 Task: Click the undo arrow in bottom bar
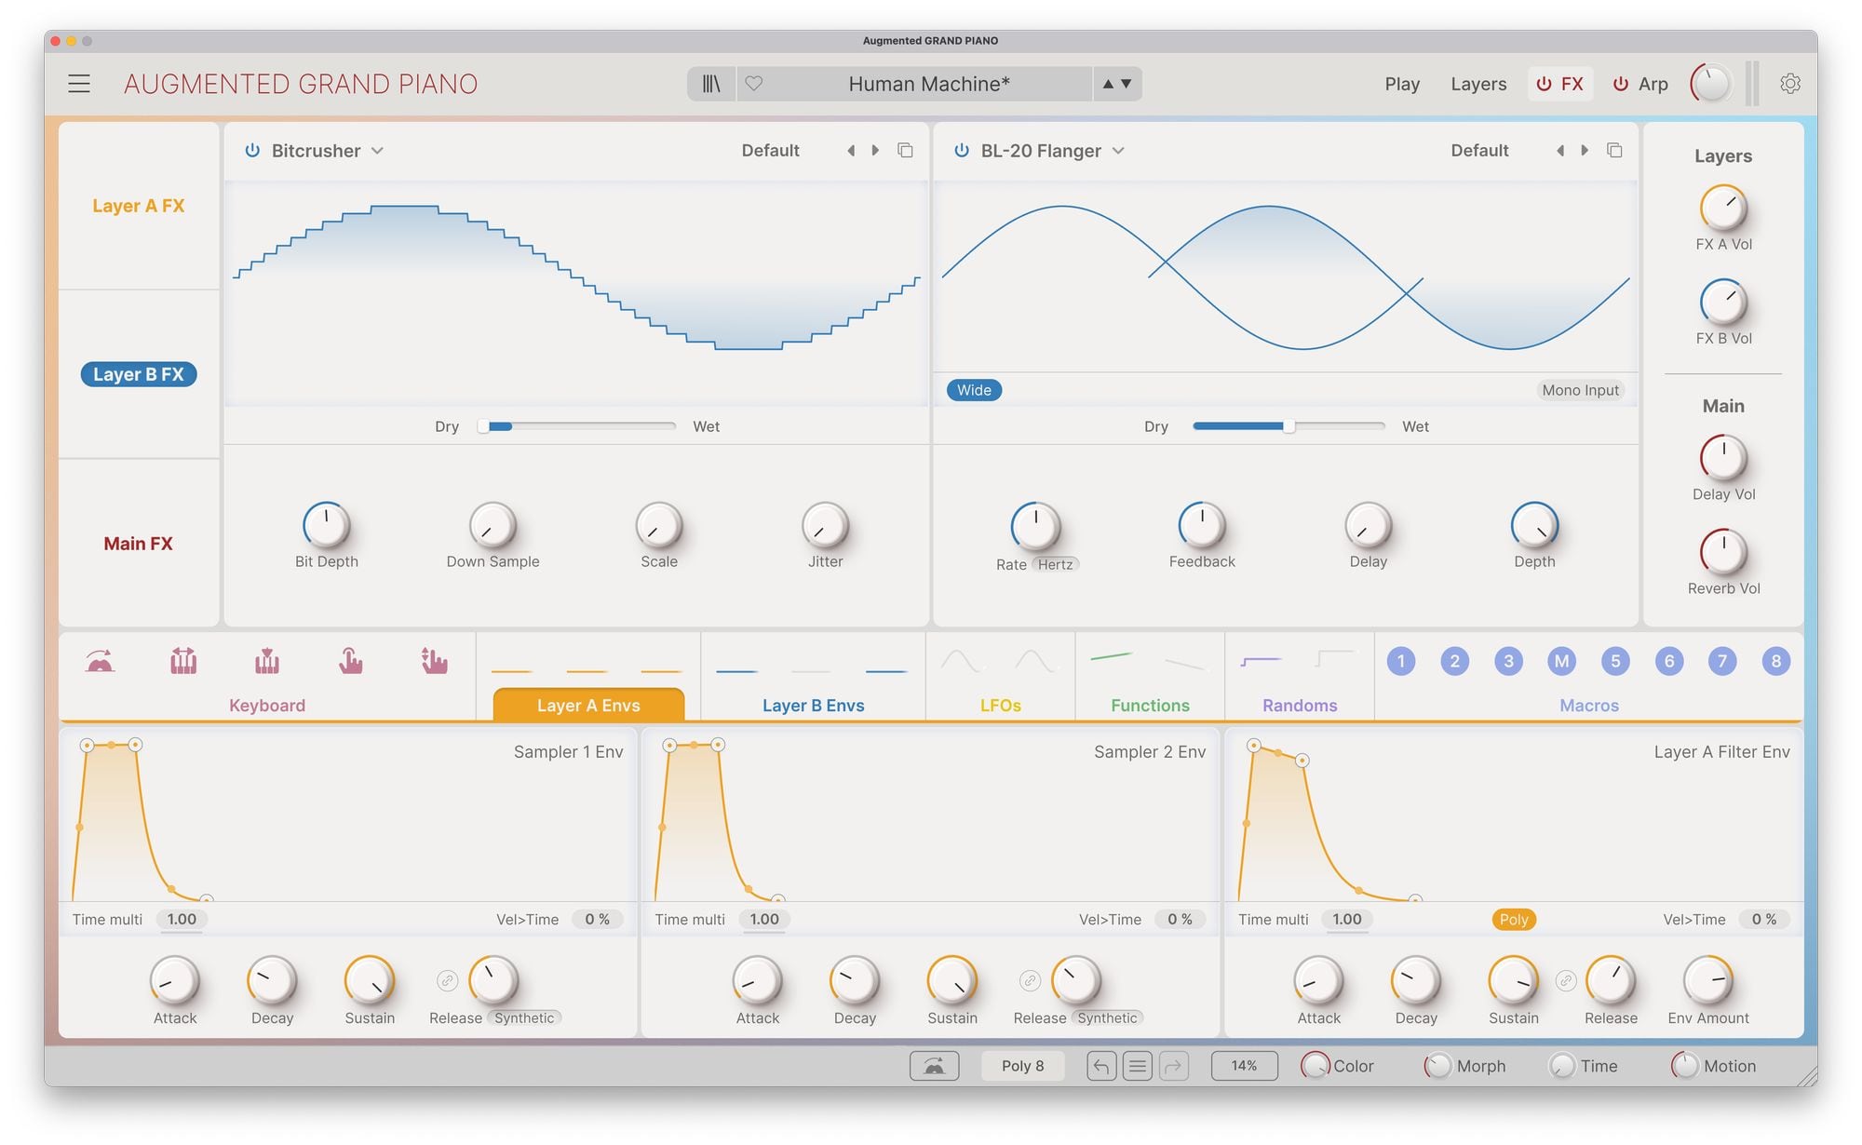click(1100, 1066)
